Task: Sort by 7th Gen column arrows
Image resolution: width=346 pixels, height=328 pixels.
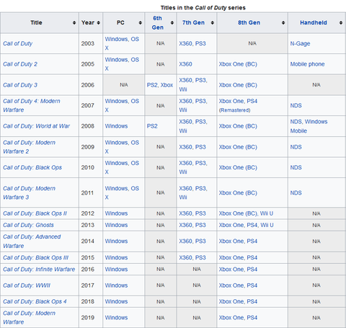Action: click(x=213, y=22)
